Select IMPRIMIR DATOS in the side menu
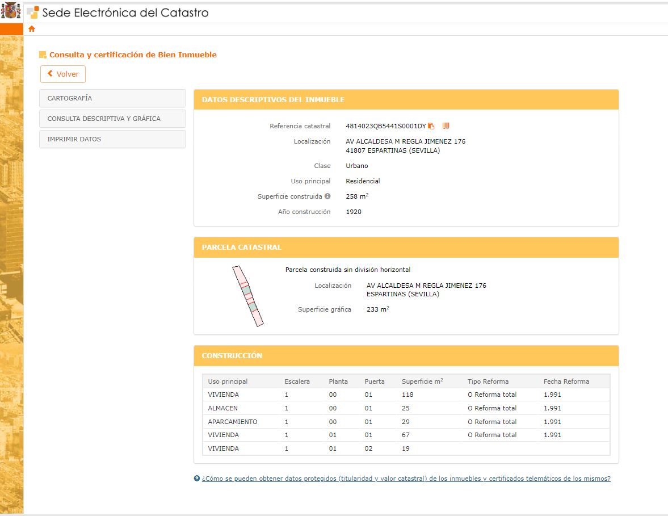Screen dimensions: 668x516 point(112,139)
